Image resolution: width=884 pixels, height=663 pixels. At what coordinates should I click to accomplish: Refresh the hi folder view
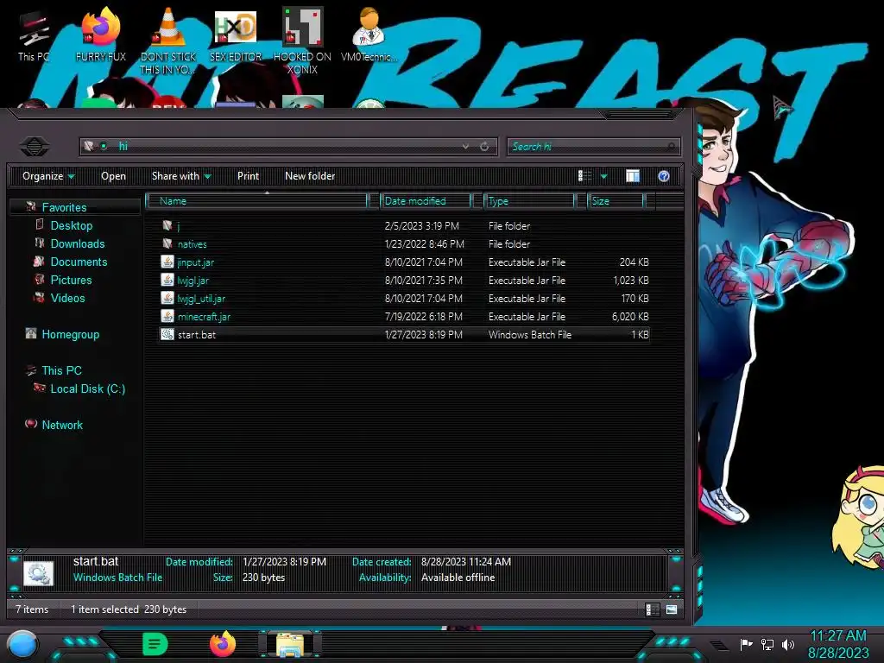point(484,147)
